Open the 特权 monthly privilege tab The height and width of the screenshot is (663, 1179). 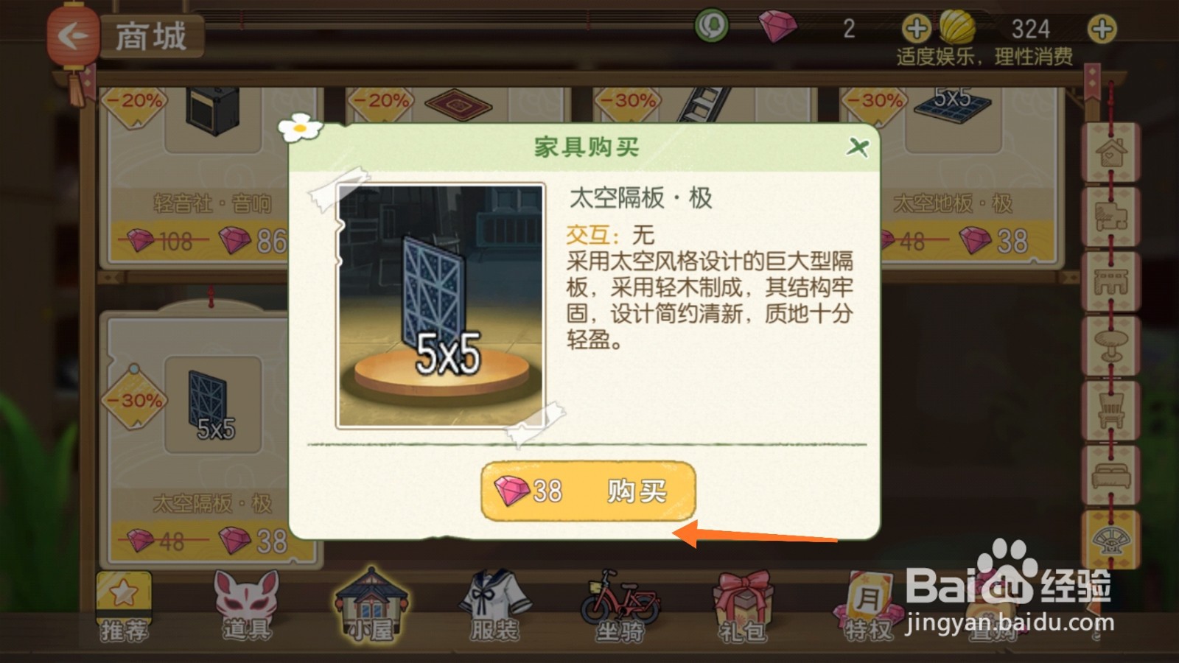point(867,607)
